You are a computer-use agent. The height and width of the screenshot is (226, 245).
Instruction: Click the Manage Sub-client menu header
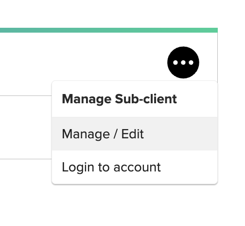tap(119, 99)
